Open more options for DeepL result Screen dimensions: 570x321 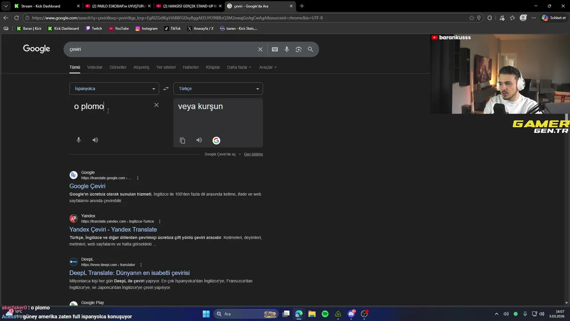click(141, 265)
